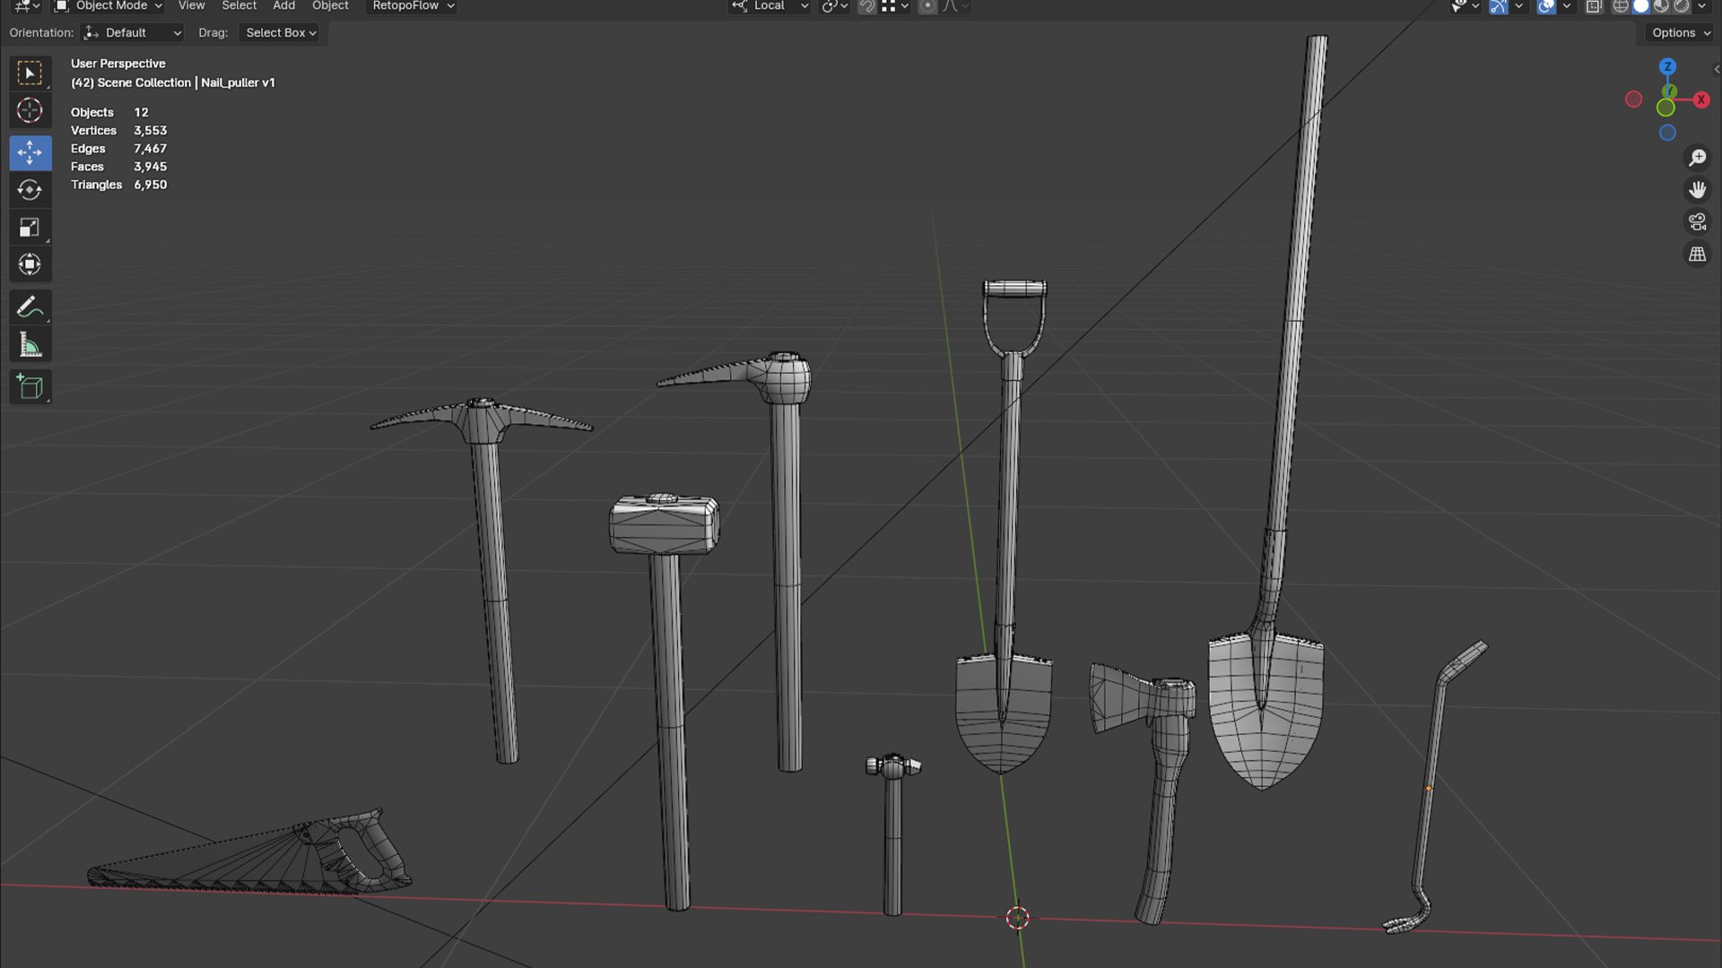Expand the sidebar with the small arrow
1722x968 pixels.
click(1716, 69)
